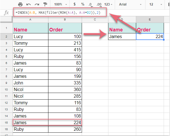
Task: Click cell E2 with value 224
Action: pos(150,36)
